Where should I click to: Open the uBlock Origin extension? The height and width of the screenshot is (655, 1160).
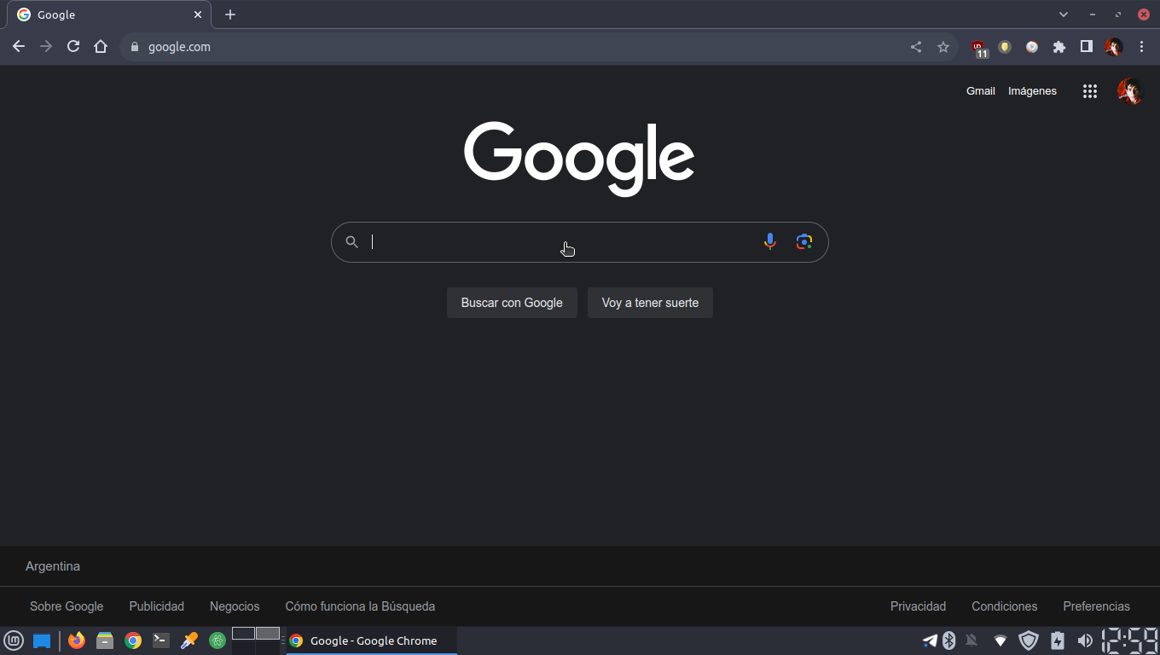[979, 48]
